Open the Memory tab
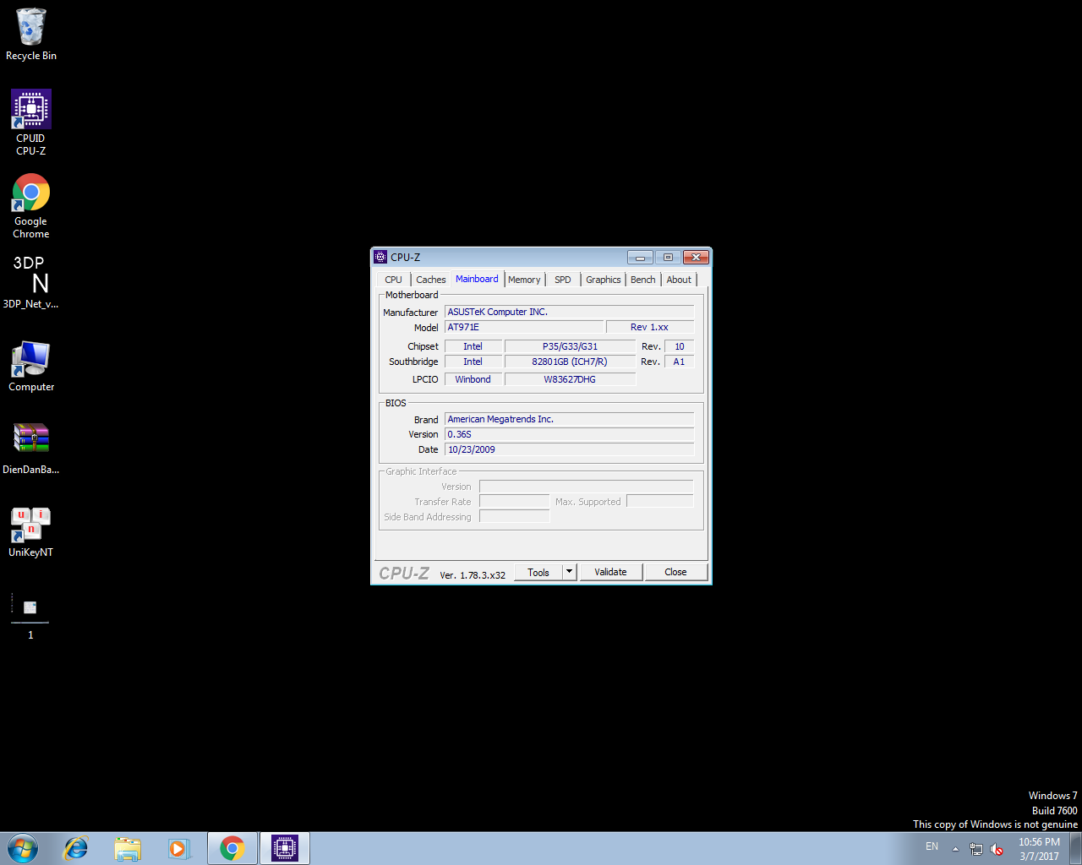Viewport: 1082px width, 865px height. [x=524, y=280]
